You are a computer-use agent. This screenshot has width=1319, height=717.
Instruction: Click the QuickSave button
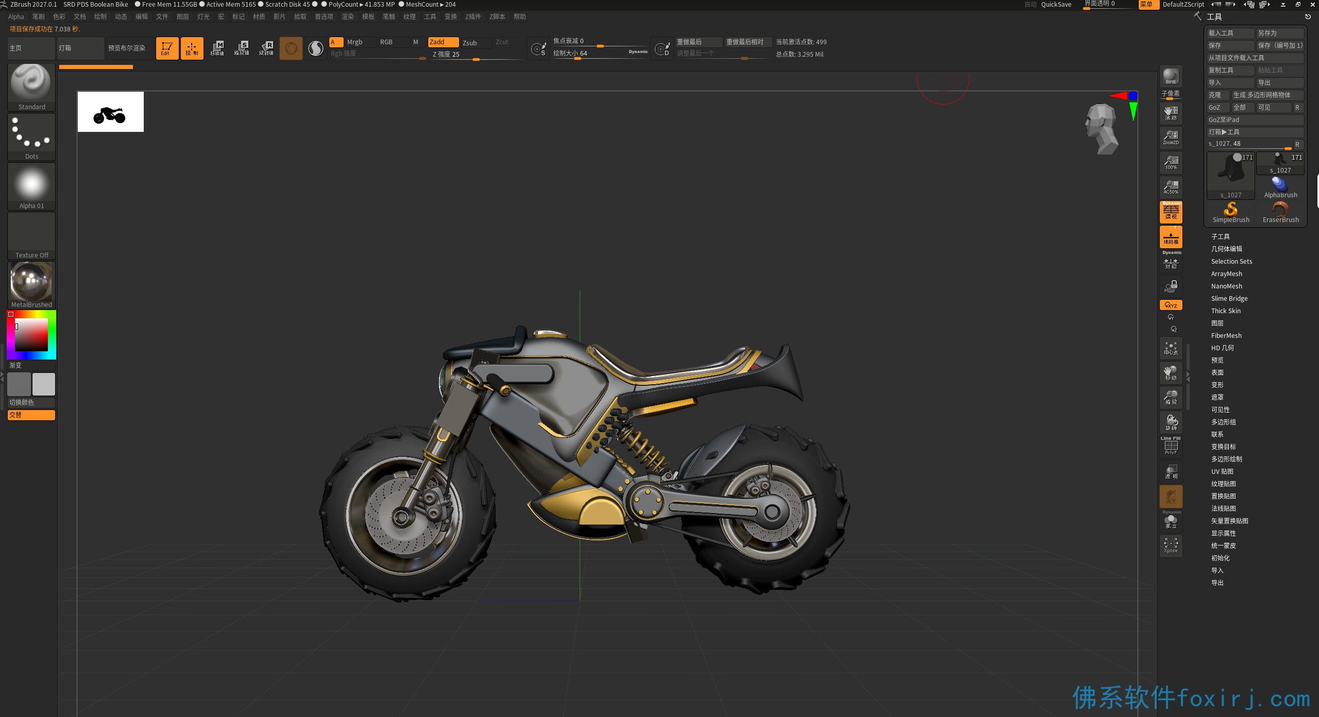click(x=1056, y=4)
